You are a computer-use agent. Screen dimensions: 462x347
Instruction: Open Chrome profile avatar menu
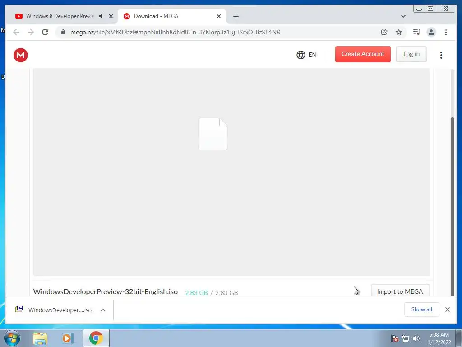431,32
